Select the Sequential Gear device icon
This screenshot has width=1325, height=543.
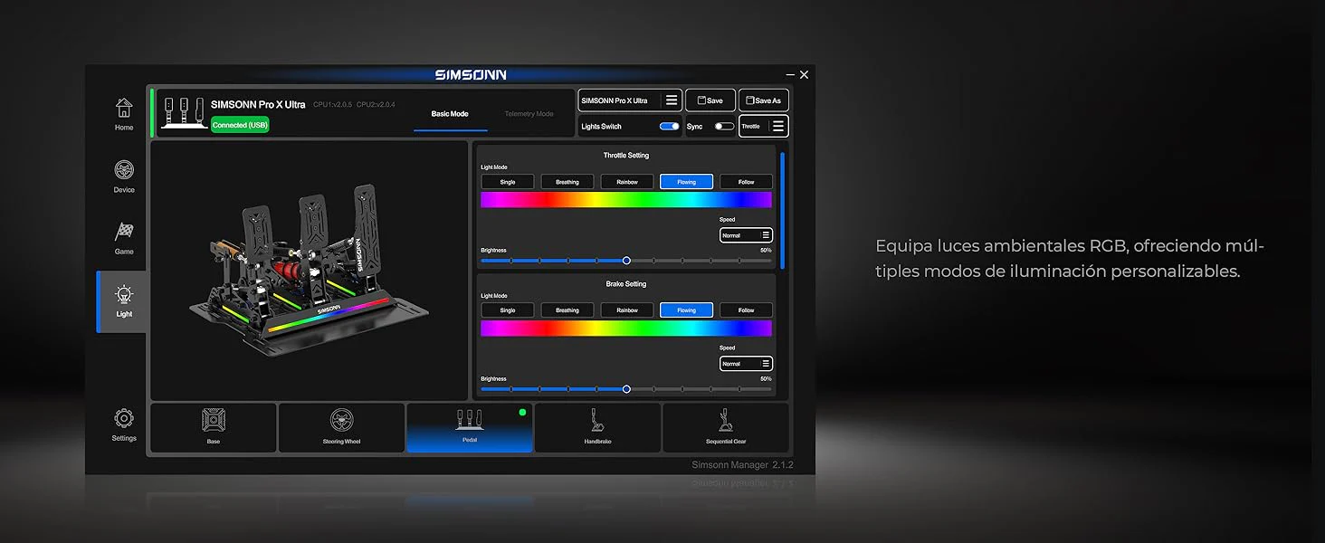(726, 420)
